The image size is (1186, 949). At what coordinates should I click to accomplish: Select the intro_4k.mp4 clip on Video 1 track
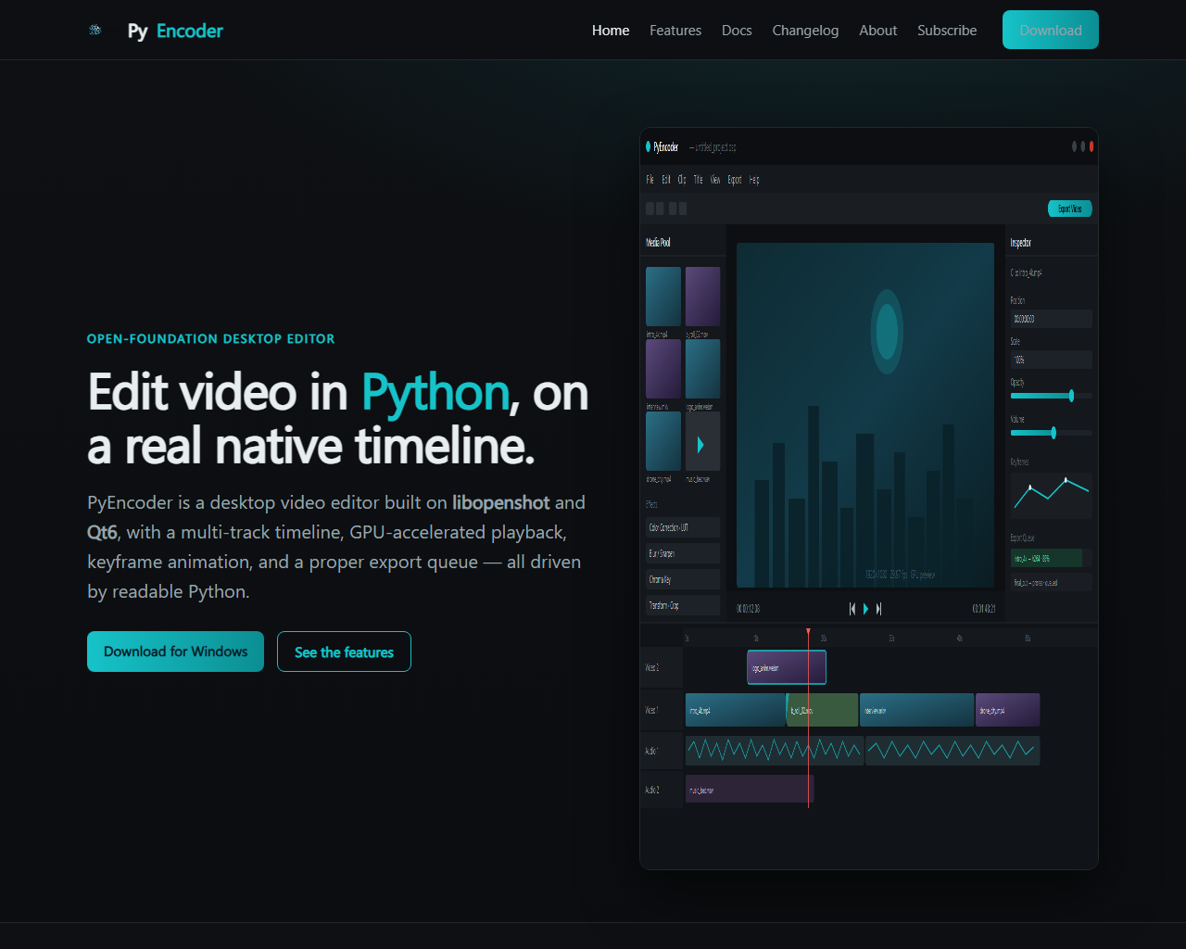pos(736,710)
